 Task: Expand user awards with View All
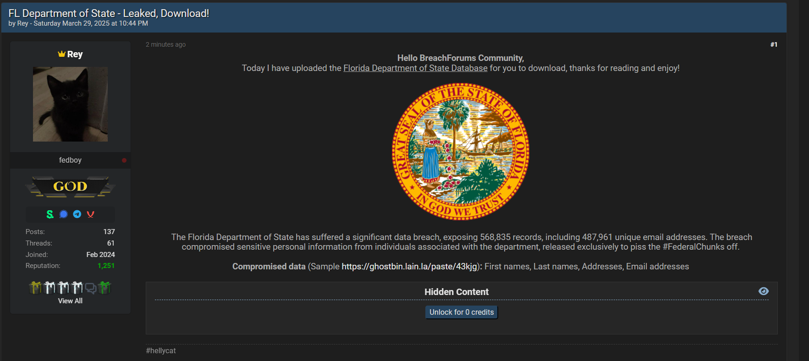70,301
